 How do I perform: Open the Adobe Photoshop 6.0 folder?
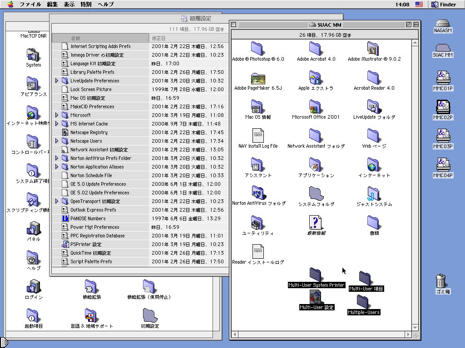tap(257, 48)
